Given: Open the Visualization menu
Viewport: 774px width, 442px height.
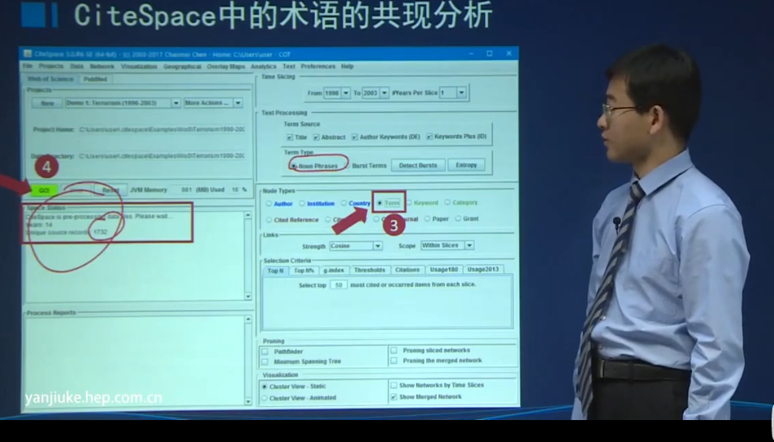Looking at the screenshot, I should tap(139, 67).
